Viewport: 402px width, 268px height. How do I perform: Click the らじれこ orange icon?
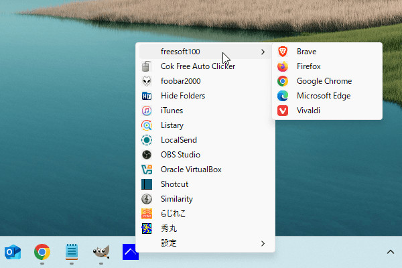[147, 214]
